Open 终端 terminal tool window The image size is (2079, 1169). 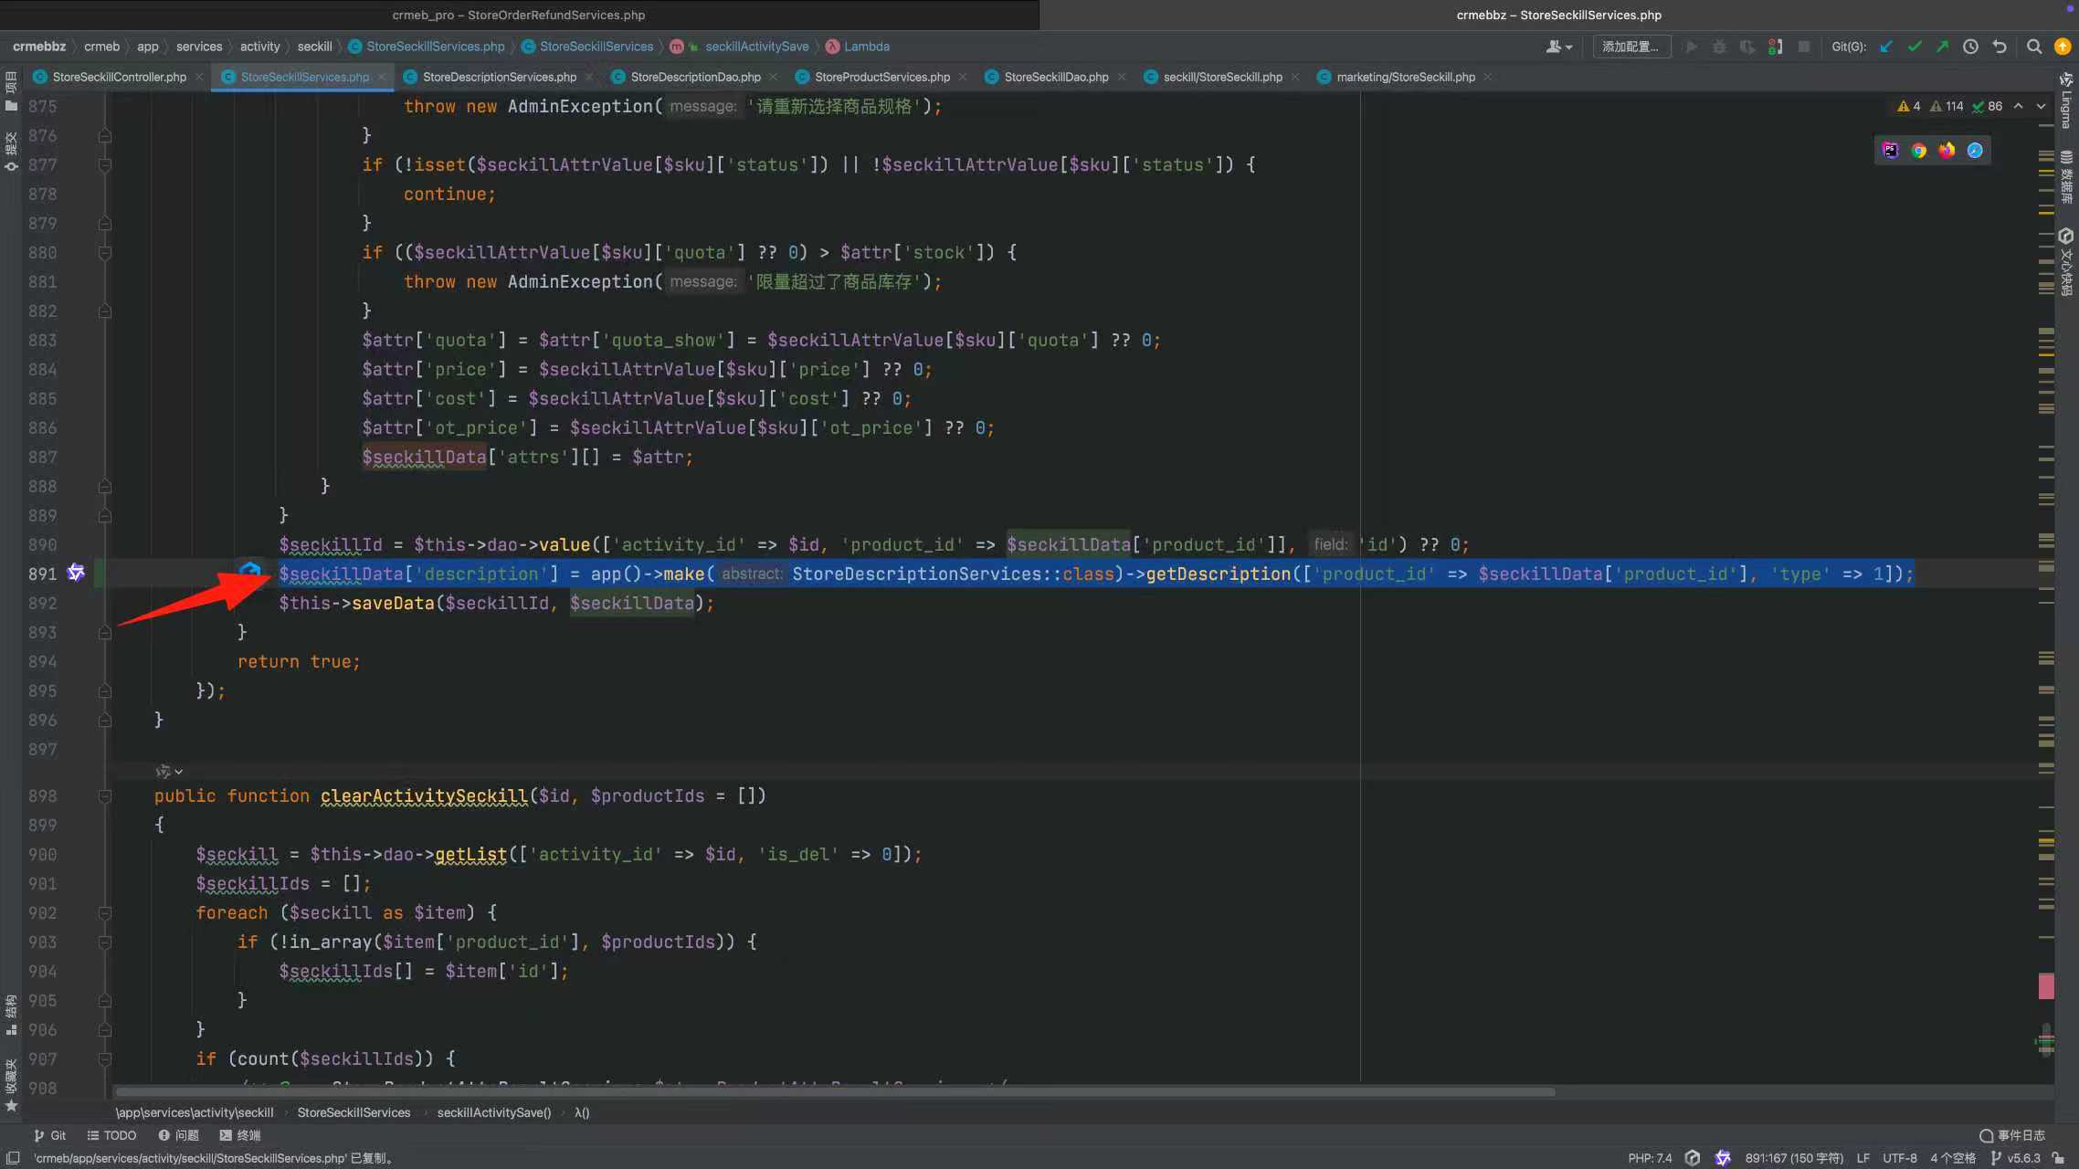[x=240, y=1135]
